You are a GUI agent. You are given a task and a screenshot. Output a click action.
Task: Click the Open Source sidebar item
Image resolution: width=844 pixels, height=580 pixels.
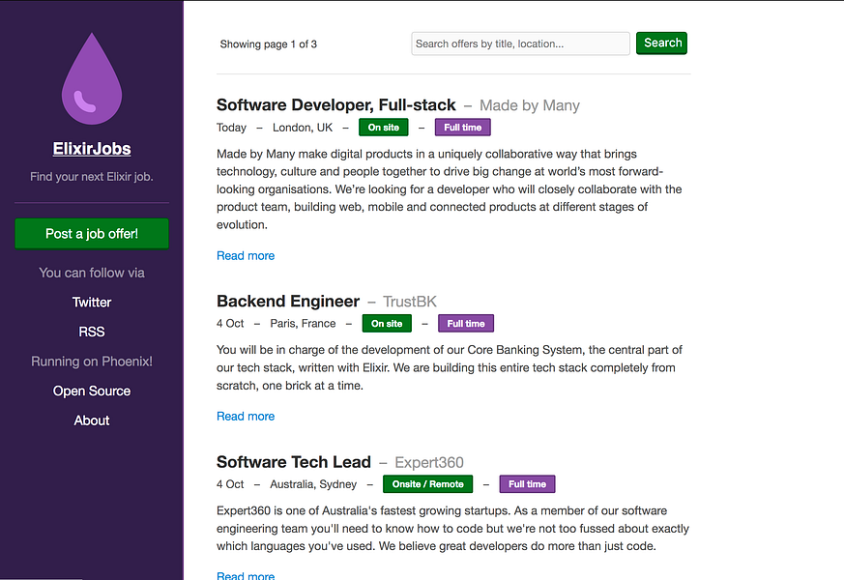tap(91, 391)
